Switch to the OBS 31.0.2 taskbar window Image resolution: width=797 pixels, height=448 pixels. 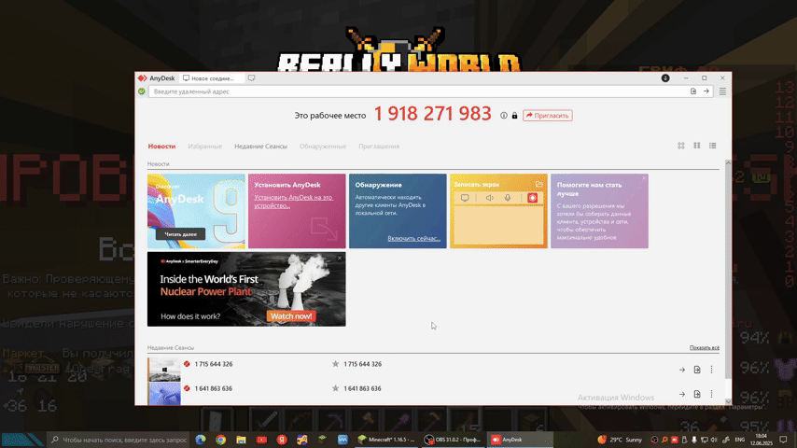453,440
